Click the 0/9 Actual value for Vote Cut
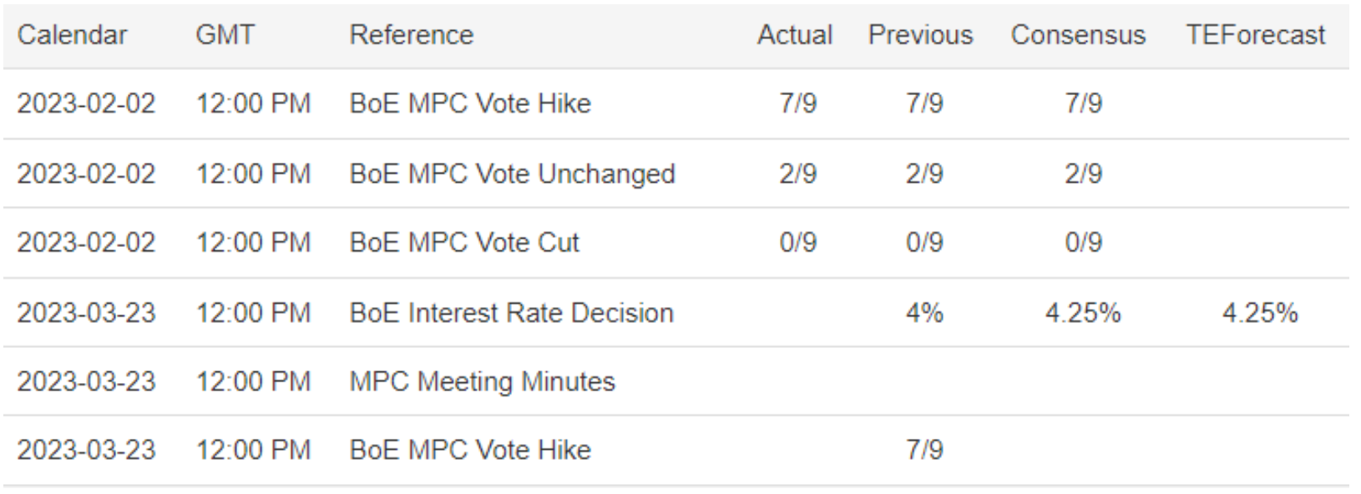The image size is (1361, 494). point(797,243)
